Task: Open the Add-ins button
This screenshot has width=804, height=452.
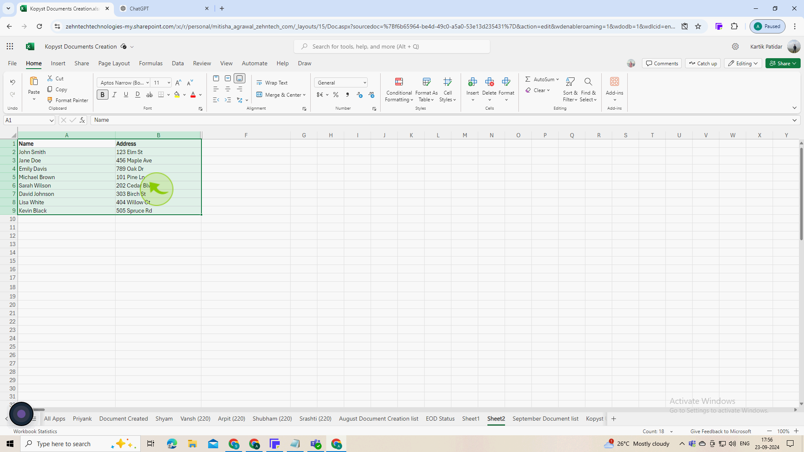Action: [614, 89]
